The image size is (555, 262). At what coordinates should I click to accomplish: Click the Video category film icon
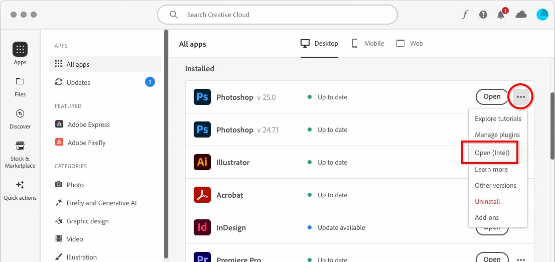(59, 238)
